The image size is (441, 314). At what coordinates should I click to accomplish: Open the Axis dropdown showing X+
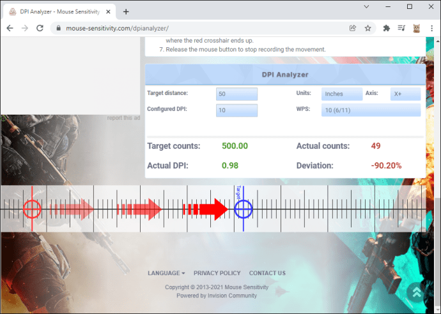[x=405, y=94]
